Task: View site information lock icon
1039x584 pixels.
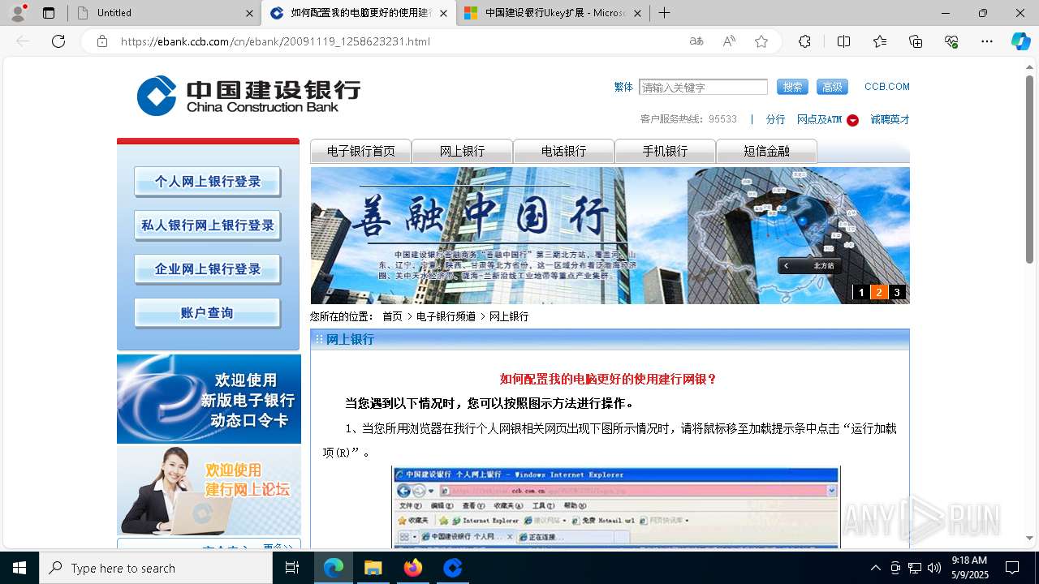Action: point(102,41)
